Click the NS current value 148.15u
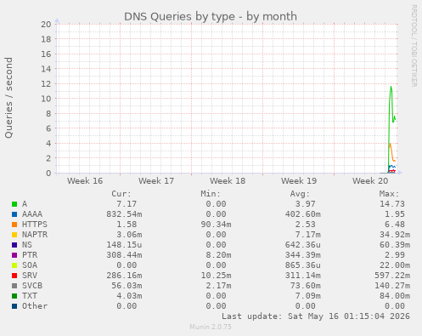Screen dimensions: 422x336 124,245
